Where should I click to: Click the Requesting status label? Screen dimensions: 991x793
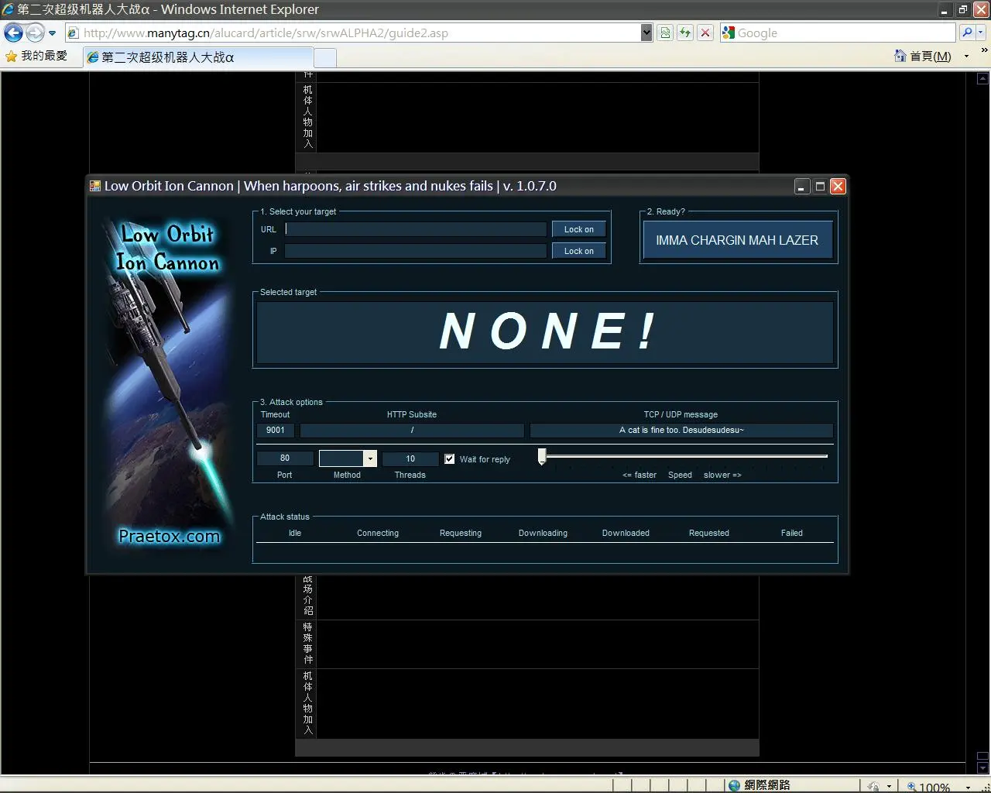461,533
